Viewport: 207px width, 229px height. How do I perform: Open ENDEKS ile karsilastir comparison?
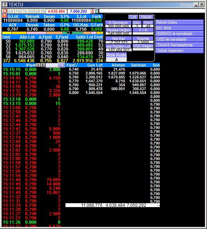(x=179, y=34)
